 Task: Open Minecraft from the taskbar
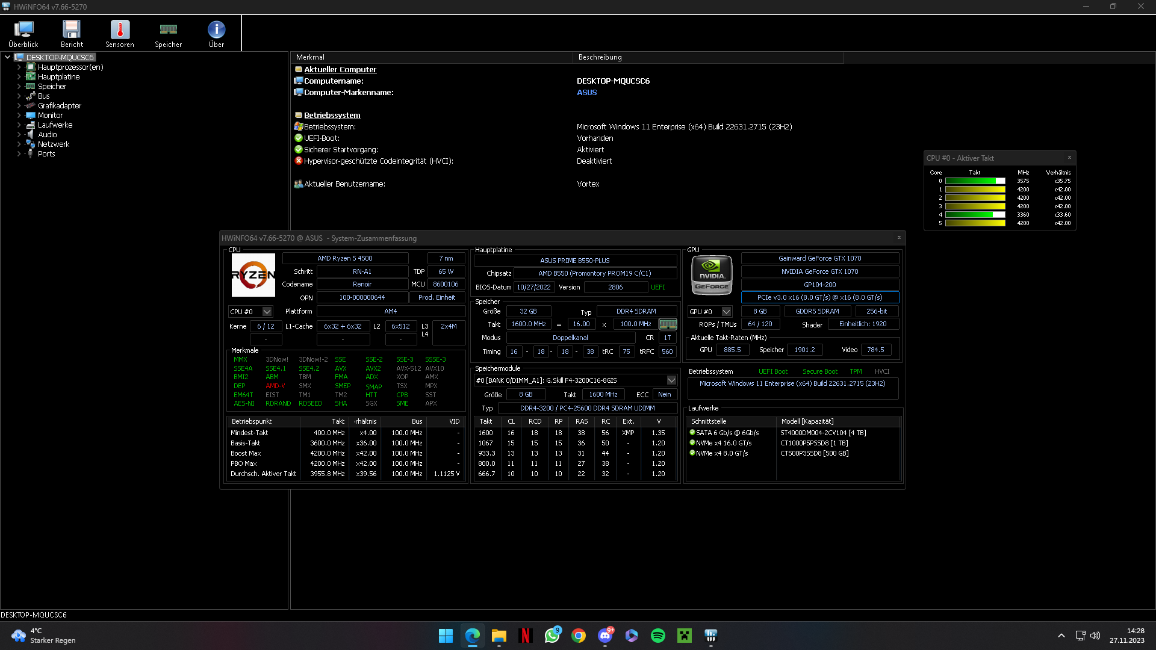[685, 636]
